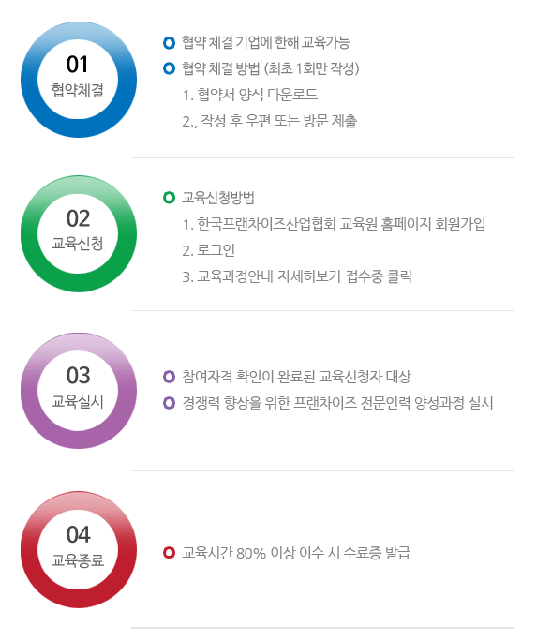Click green bullet beside 교육신청방법
The width and height of the screenshot is (551, 641).
pyautogui.click(x=169, y=198)
